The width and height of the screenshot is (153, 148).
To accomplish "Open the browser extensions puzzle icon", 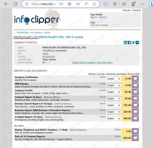I will pos(115,4).
